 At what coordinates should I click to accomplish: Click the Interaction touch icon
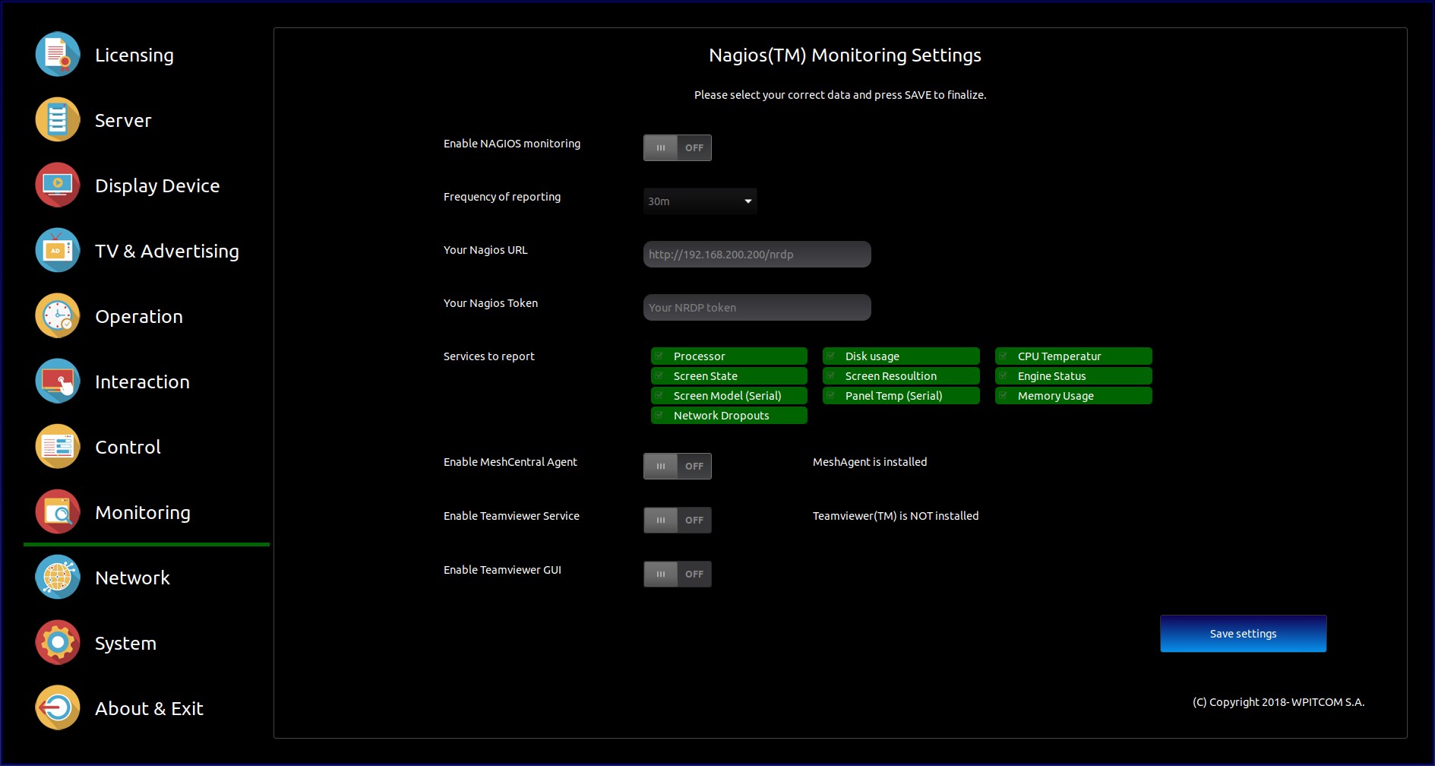click(x=58, y=381)
